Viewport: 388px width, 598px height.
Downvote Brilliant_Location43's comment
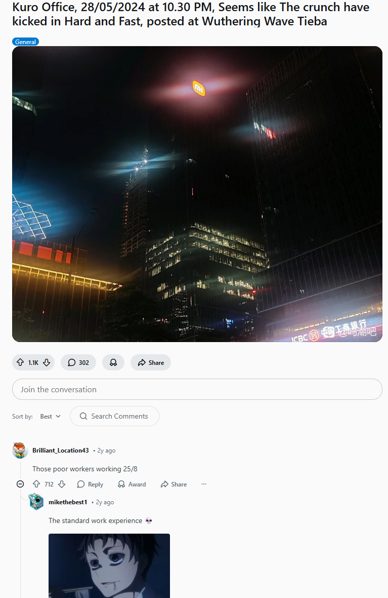62,484
